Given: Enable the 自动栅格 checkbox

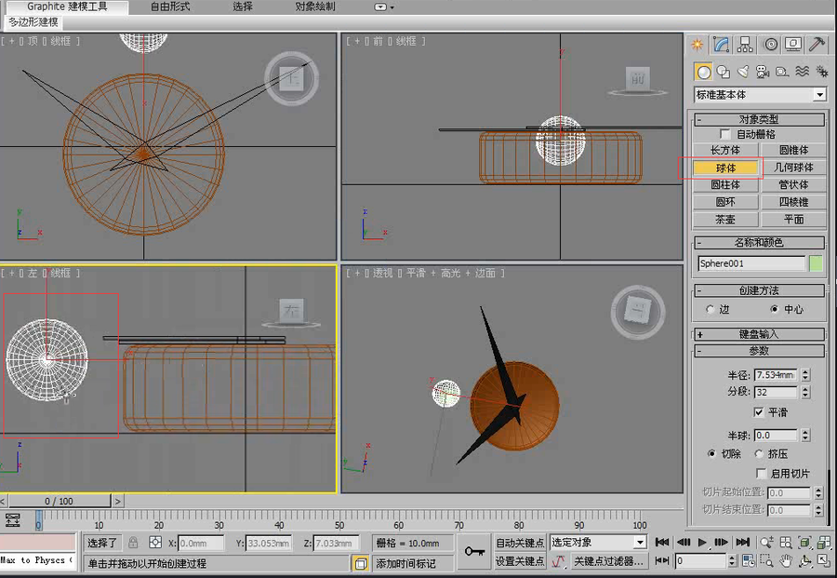Looking at the screenshot, I should coord(724,134).
